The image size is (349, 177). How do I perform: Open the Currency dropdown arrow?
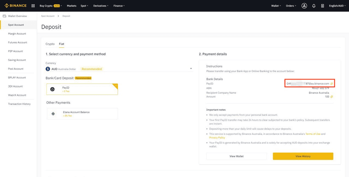click(191, 69)
